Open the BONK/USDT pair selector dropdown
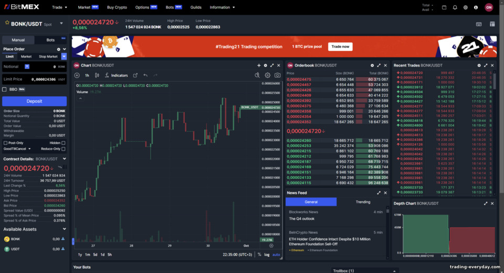 pos(61,24)
